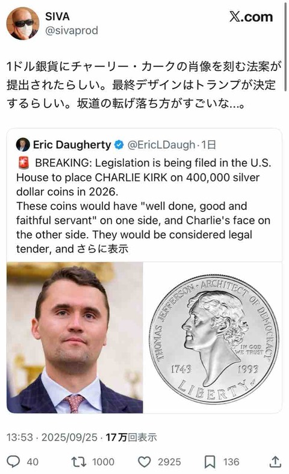Screen dimensions: 289x474
Task: View the Thomas Jefferson silver coin image
Action: pos(213,337)
